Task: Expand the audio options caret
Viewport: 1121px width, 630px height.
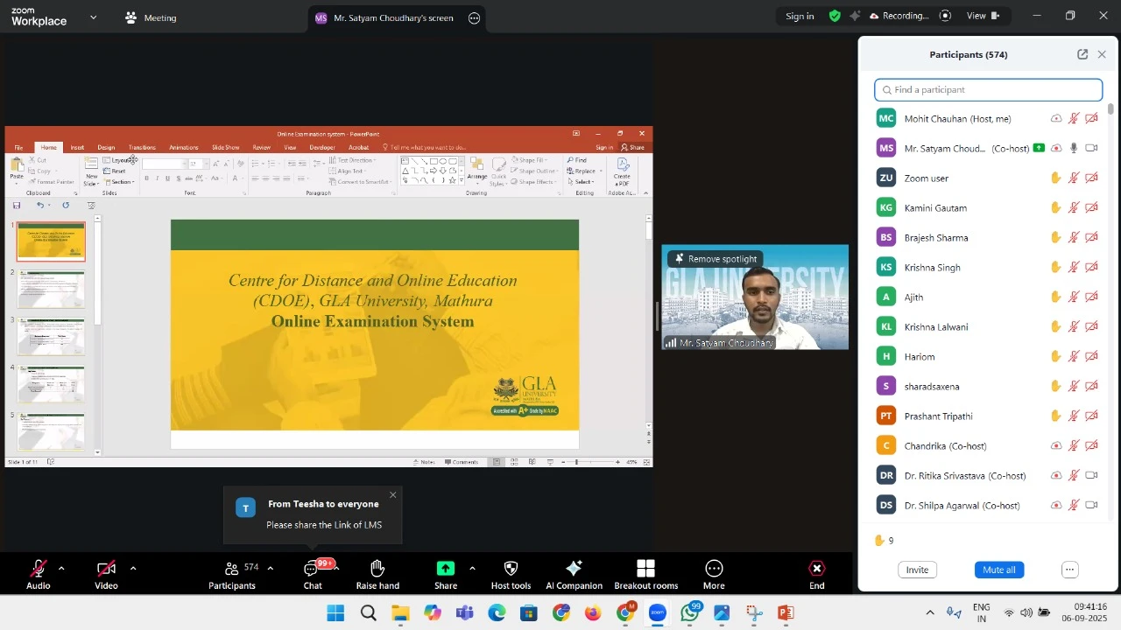Action: click(61, 569)
